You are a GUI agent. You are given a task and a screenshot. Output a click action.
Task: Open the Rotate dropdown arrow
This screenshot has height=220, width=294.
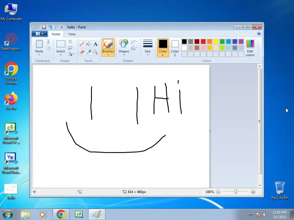(x=73, y=54)
